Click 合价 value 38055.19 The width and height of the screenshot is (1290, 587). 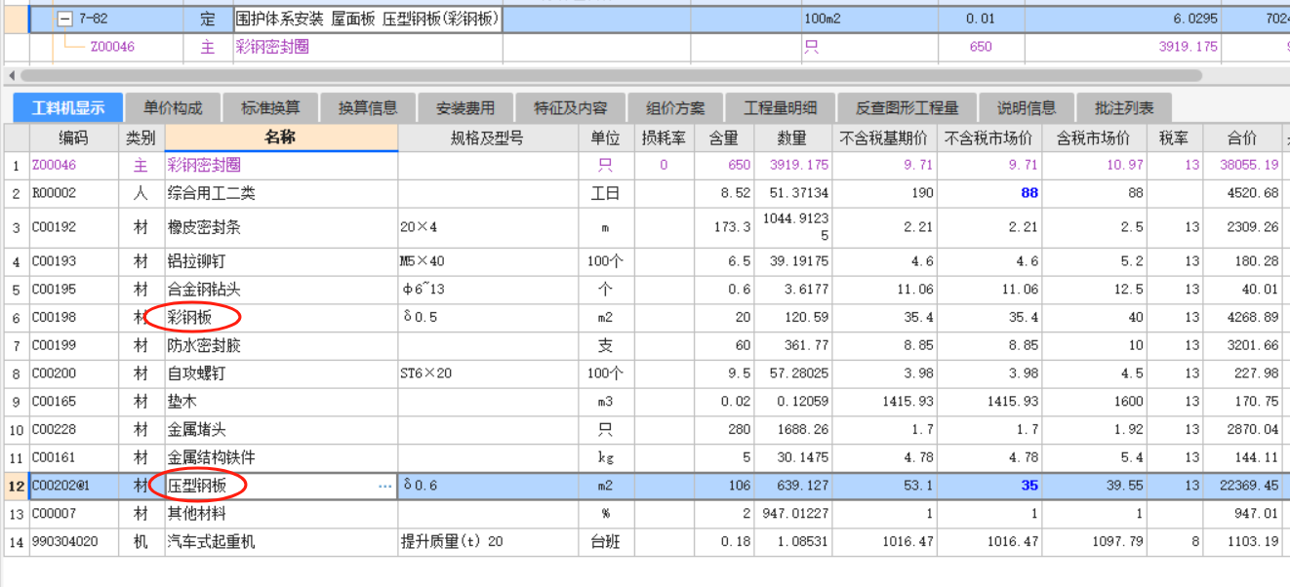(x=1243, y=165)
